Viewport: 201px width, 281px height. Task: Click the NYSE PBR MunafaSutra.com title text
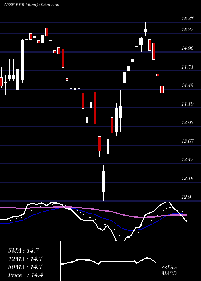[32, 5]
